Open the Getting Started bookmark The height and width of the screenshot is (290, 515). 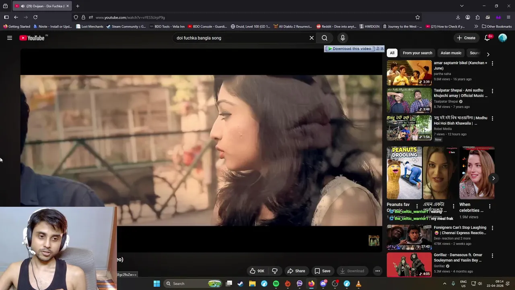(16, 27)
